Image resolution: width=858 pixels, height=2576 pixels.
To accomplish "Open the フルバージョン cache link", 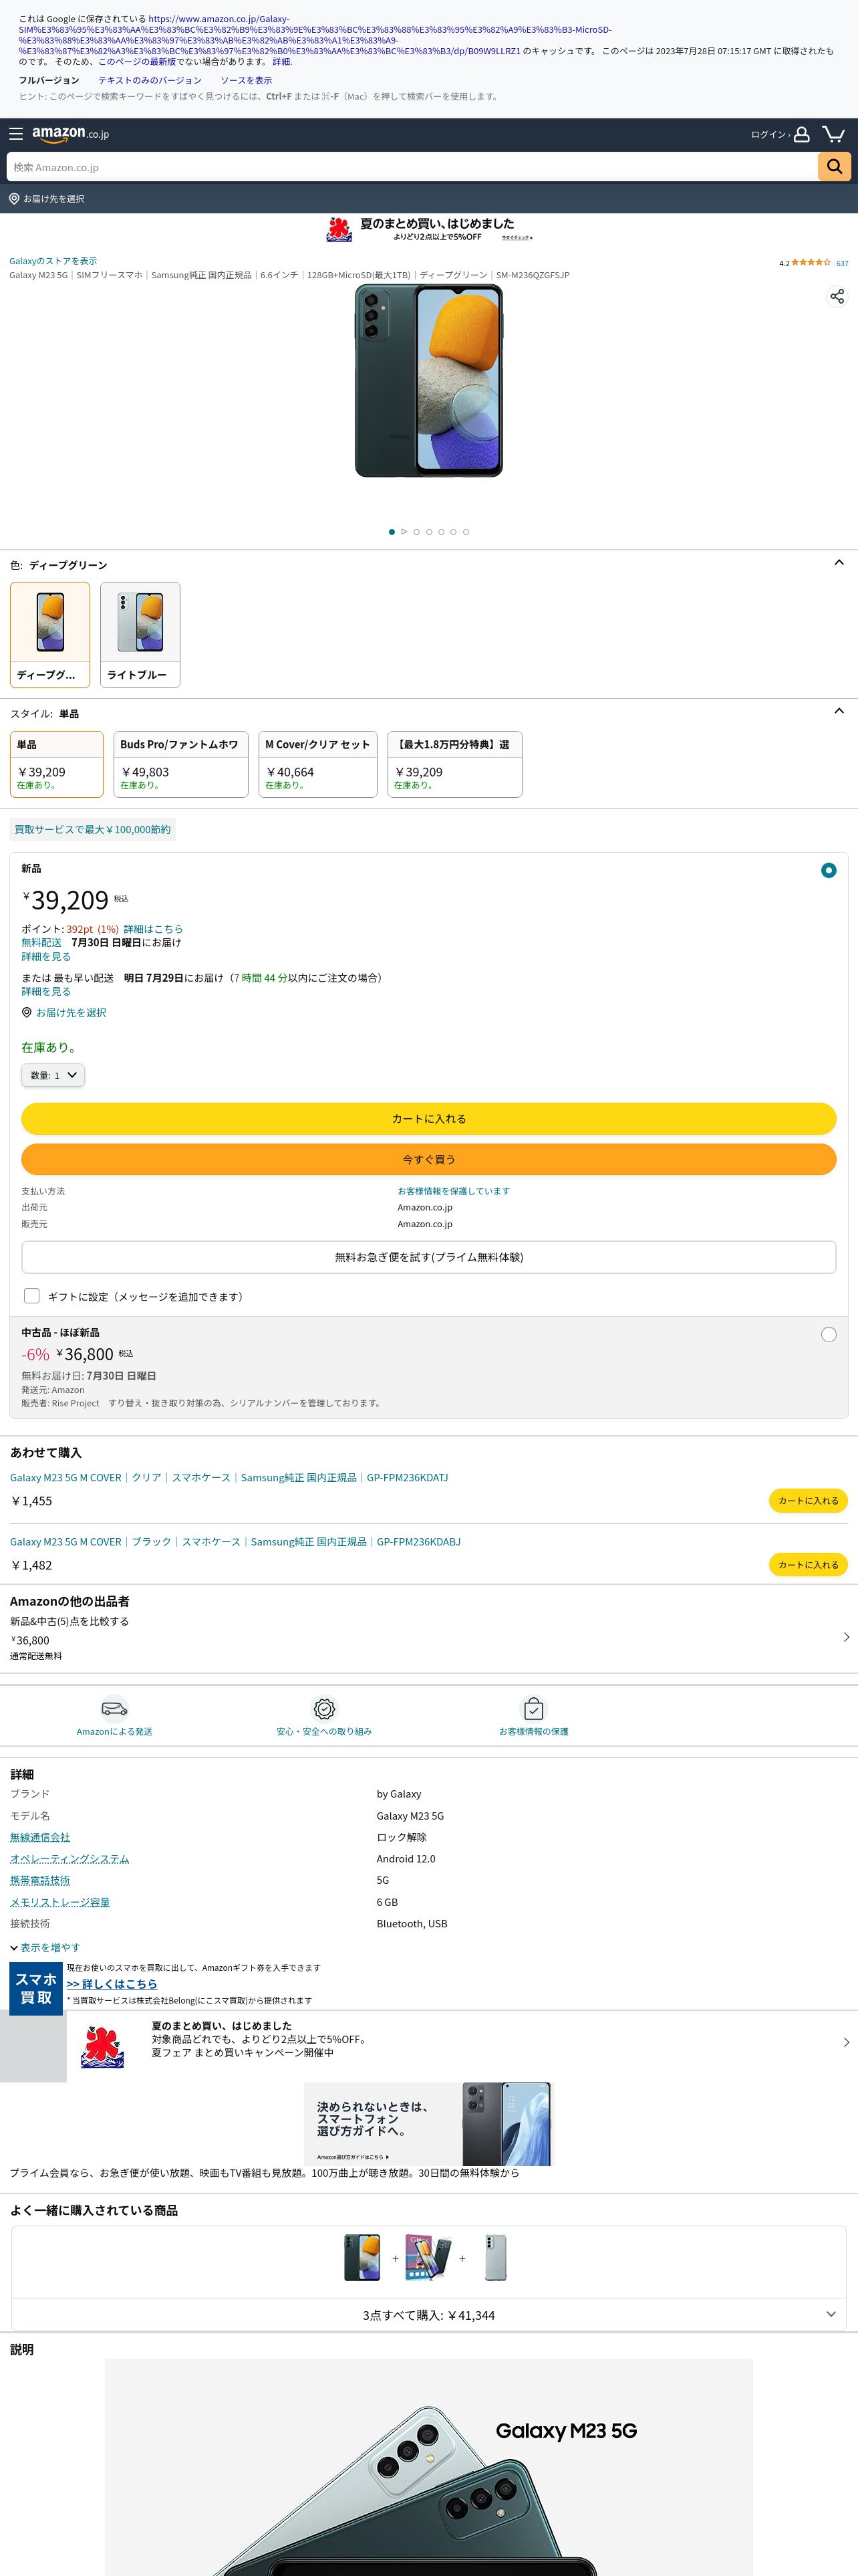I will pos(49,80).
